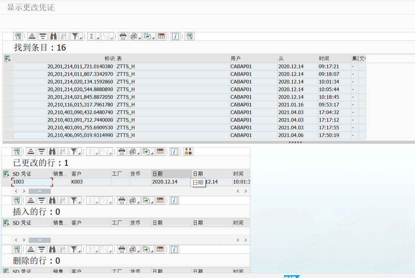Sort ascending in 已更改的行 toolbar

pyautogui.click(x=31, y=151)
